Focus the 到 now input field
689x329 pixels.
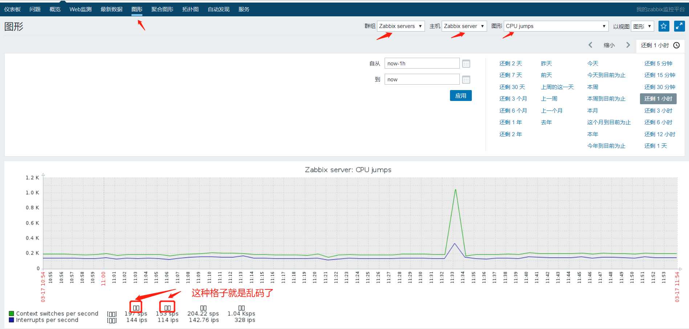[422, 80]
